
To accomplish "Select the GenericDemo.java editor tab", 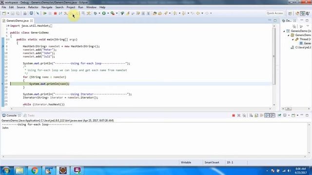I will coord(17,20).
